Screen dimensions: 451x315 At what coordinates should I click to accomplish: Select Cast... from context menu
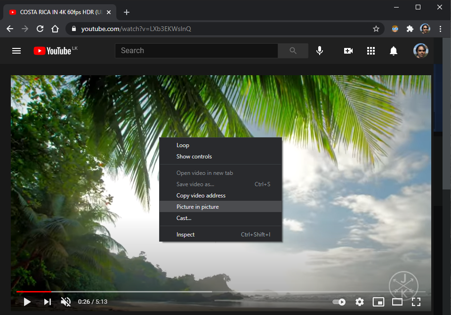(221, 218)
